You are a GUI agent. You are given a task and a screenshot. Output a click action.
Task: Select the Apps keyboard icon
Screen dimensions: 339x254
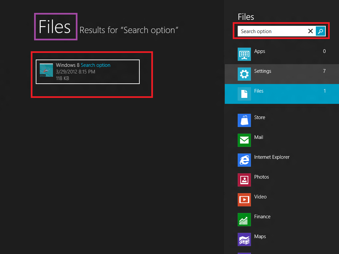tap(244, 54)
